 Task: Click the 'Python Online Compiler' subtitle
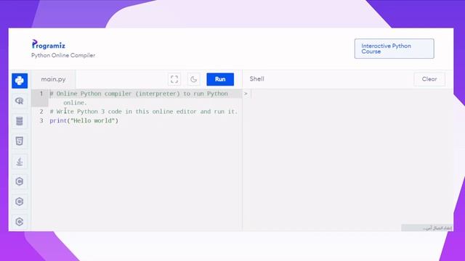[x=63, y=55]
